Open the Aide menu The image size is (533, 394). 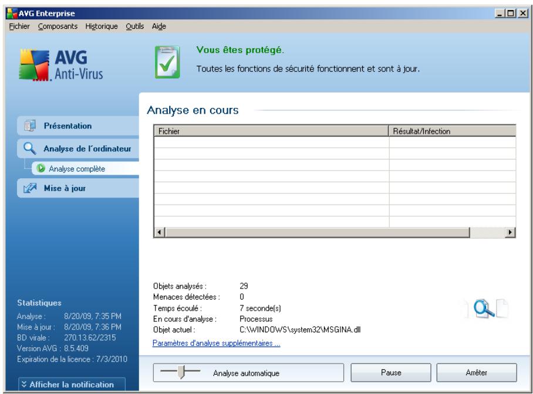(158, 26)
